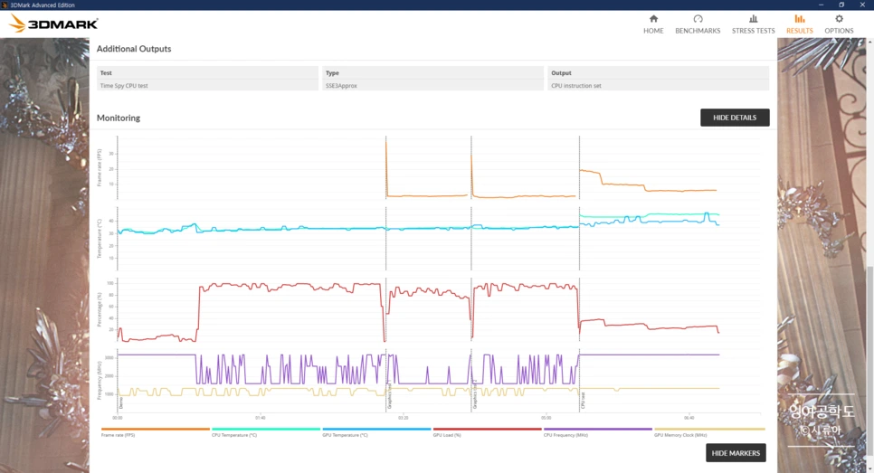Toggle the Frame rate (FPS) legend series
This screenshot has width=874, height=473.
(156, 431)
